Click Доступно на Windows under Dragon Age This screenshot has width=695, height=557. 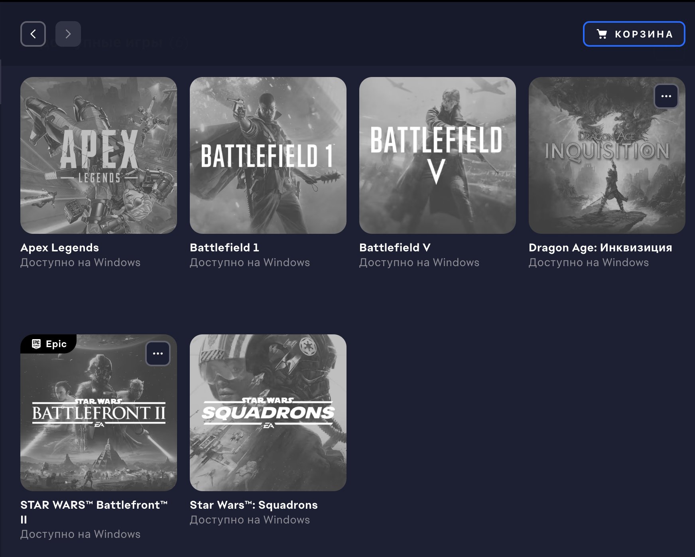589,263
